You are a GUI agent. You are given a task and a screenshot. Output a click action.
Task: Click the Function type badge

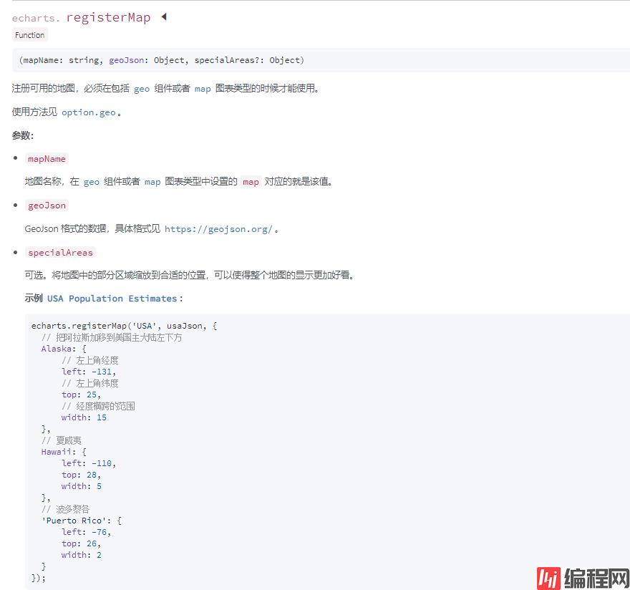(29, 35)
